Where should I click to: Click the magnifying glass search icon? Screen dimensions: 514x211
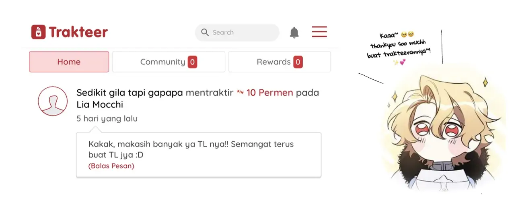point(205,33)
